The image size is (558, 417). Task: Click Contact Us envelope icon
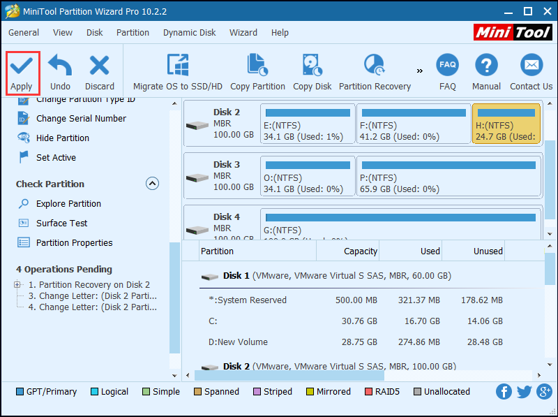531,65
